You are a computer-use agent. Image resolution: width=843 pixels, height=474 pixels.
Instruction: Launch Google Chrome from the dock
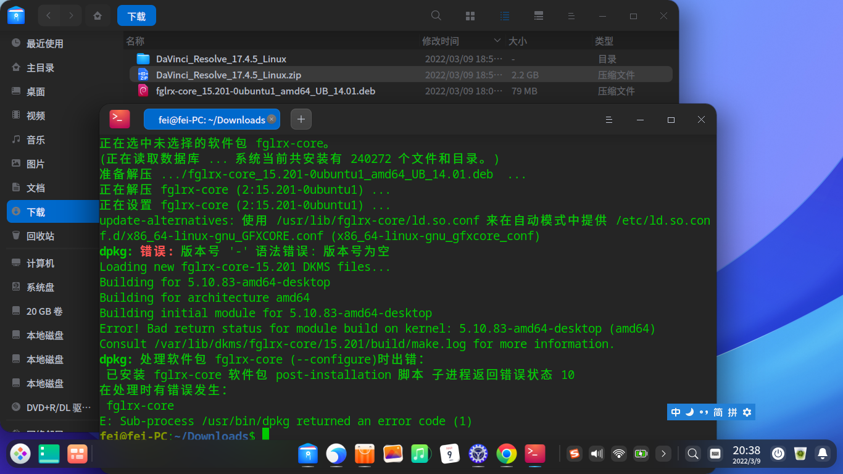click(506, 454)
